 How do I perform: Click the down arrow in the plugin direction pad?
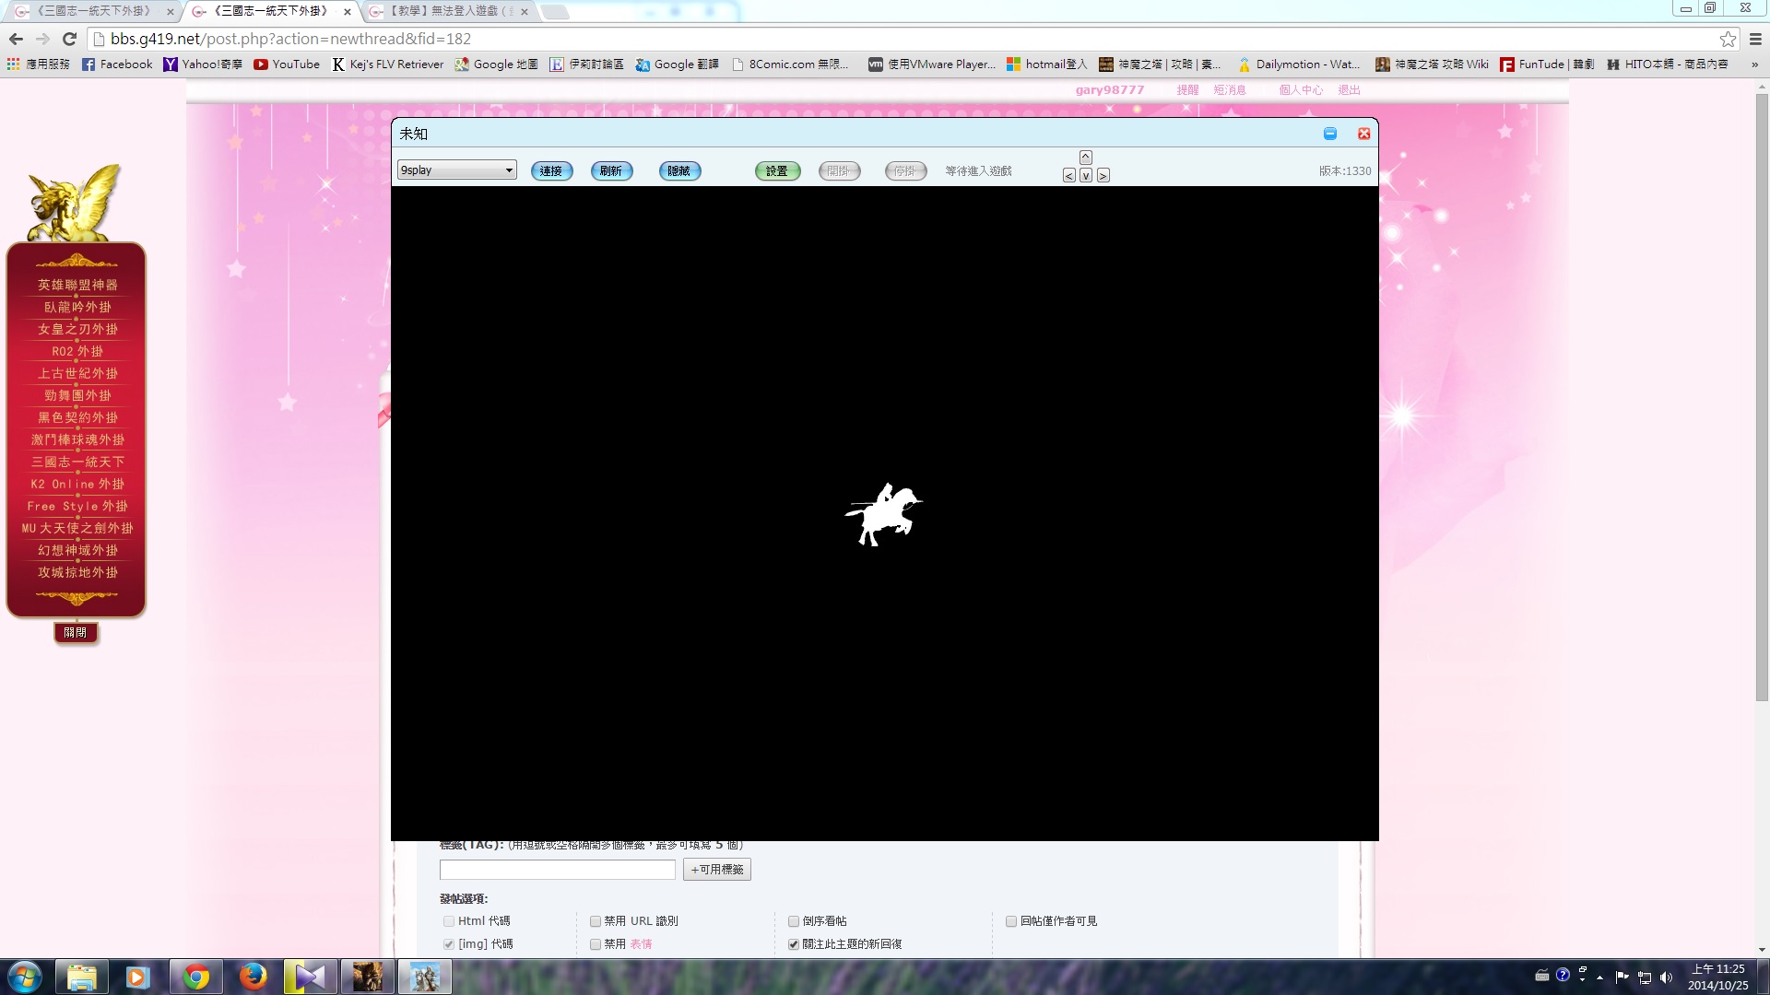[1086, 176]
